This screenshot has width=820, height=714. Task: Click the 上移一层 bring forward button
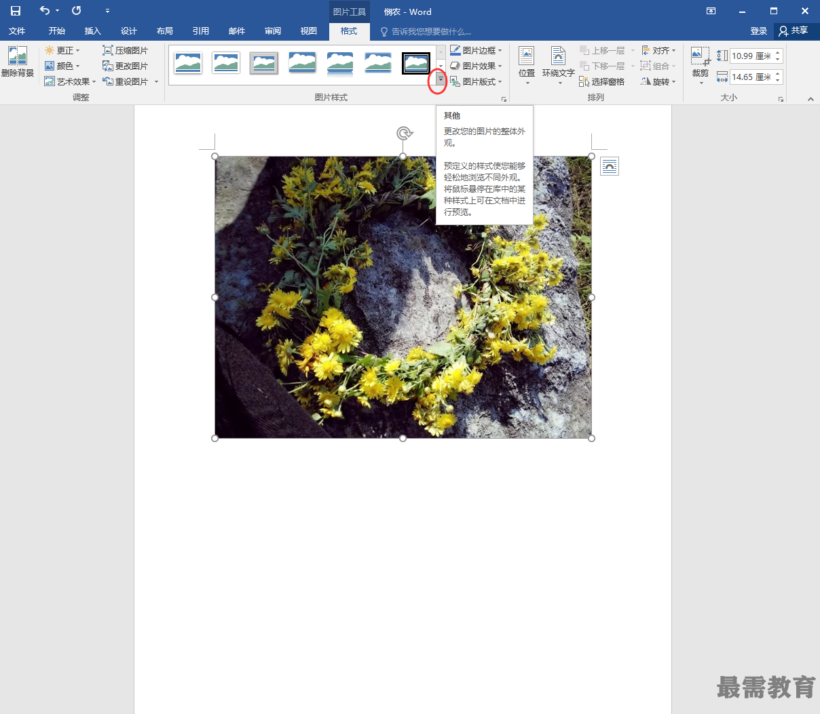pos(603,50)
